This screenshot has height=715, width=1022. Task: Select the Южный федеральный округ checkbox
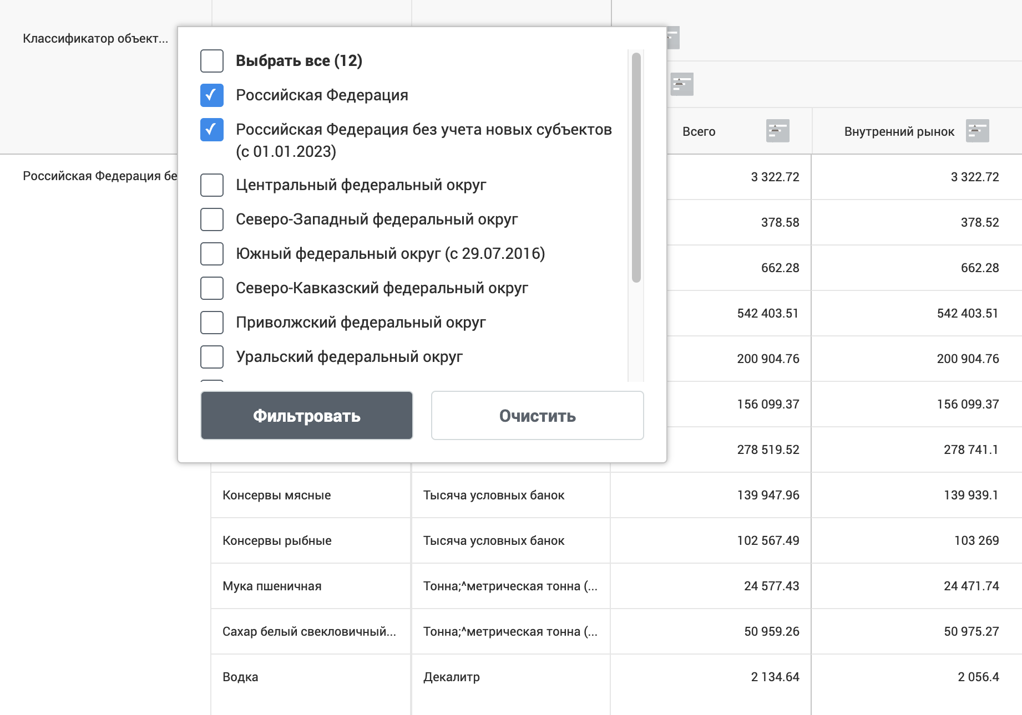tap(212, 254)
